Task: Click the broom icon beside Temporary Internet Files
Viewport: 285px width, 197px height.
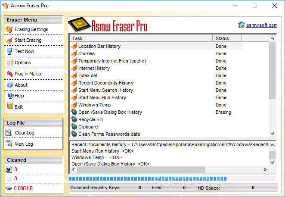Action: 74,61
